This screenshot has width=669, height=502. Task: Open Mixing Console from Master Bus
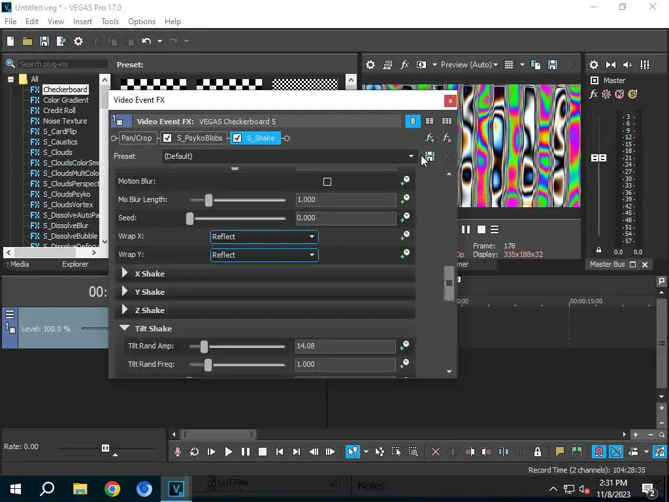tap(645, 65)
